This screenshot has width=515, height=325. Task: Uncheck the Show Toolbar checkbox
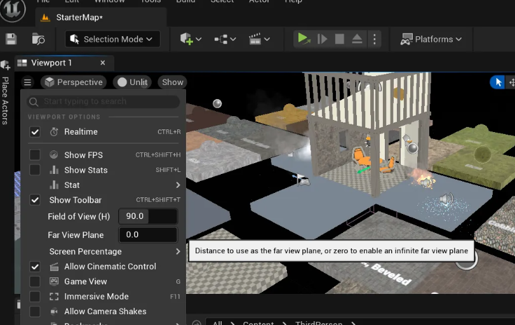(x=35, y=200)
